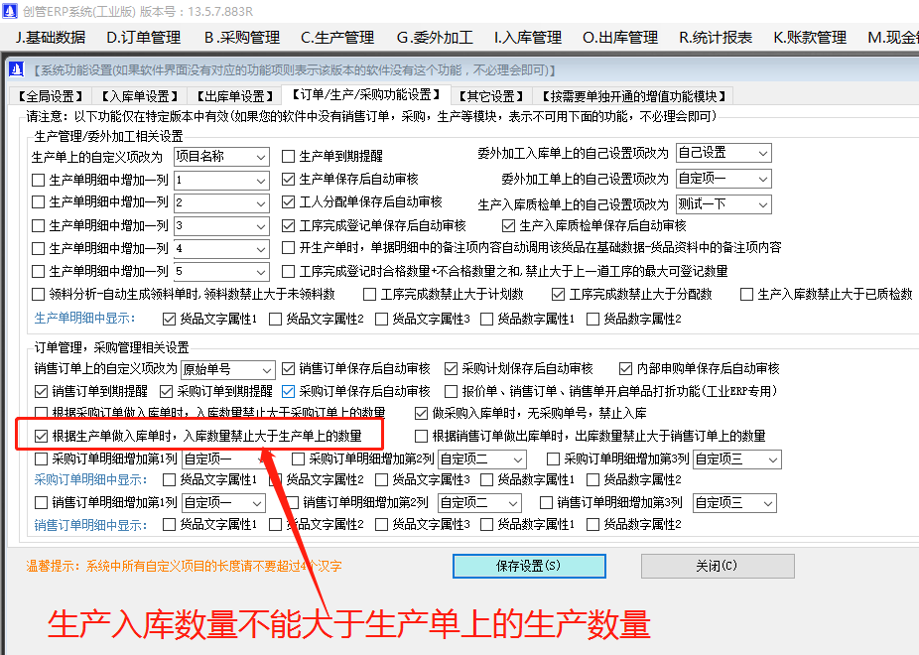Image resolution: width=919 pixels, height=655 pixels.
Task: Click the ERP application icon in the title bar
Action: (x=13, y=10)
